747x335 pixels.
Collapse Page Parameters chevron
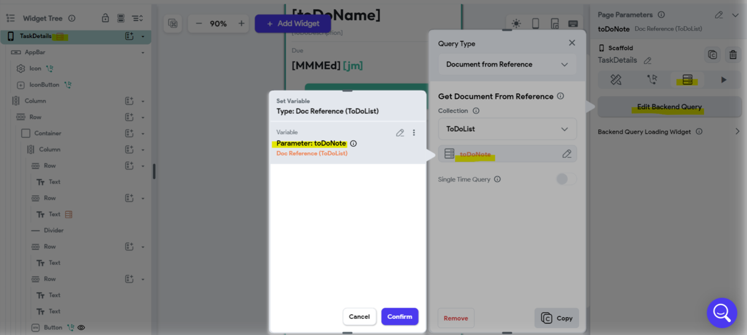(735, 15)
